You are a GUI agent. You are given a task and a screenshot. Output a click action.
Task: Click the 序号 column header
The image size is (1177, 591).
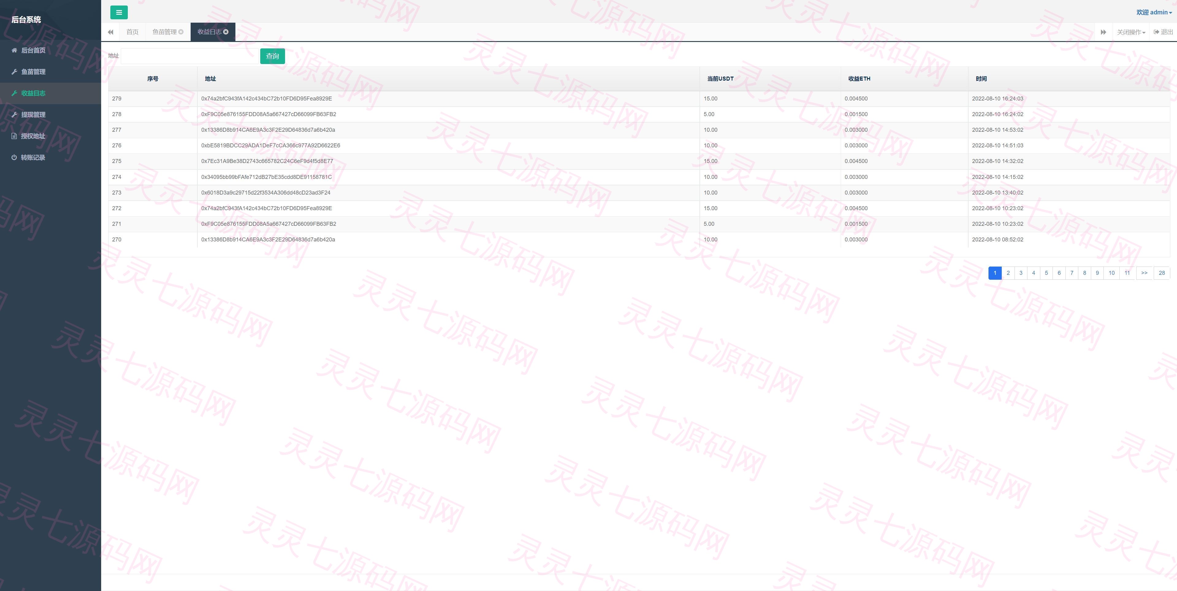[153, 79]
